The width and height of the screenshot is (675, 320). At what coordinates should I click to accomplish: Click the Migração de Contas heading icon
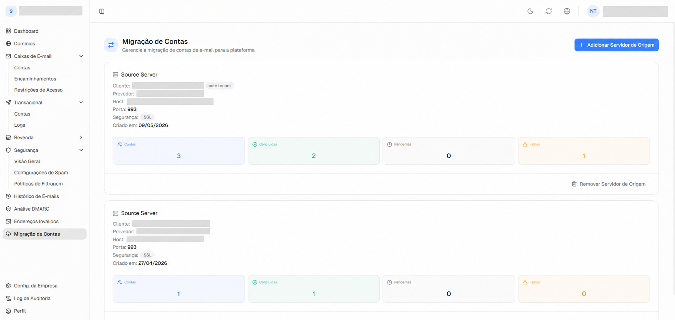point(111,45)
